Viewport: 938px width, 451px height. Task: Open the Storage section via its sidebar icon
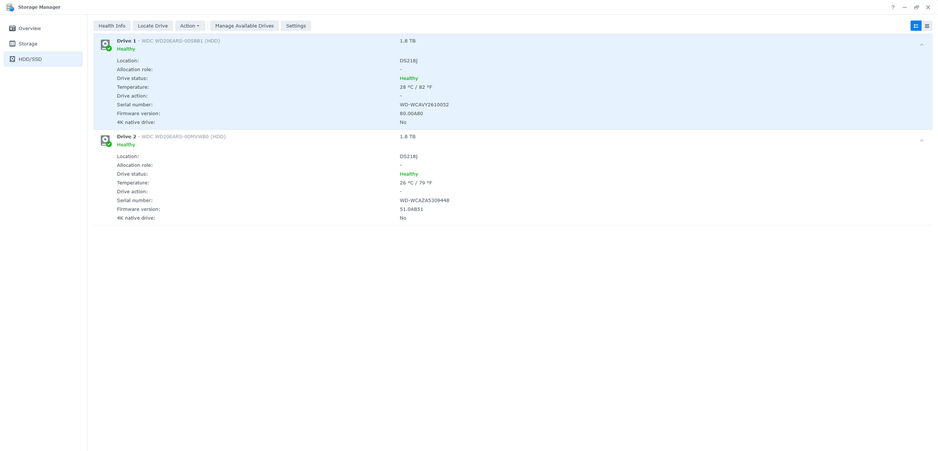coord(12,43)
